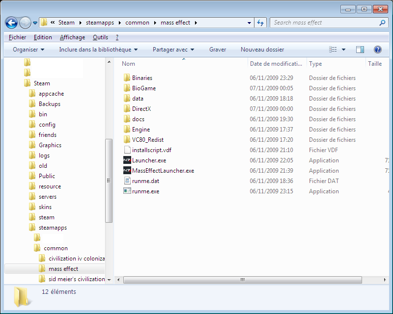This screenshot has height=314, width=393.
Task: Expand the common breadcrumb arrow
Action: click(x=155, y=23)
